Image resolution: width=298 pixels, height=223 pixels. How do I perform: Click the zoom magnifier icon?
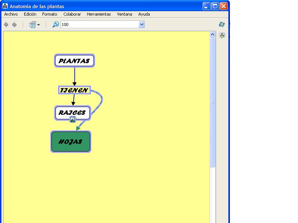56,25
